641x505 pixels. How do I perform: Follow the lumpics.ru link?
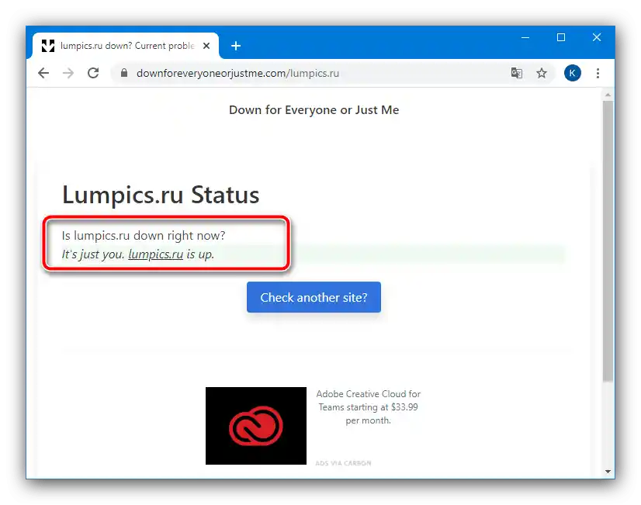coord(155,254)
